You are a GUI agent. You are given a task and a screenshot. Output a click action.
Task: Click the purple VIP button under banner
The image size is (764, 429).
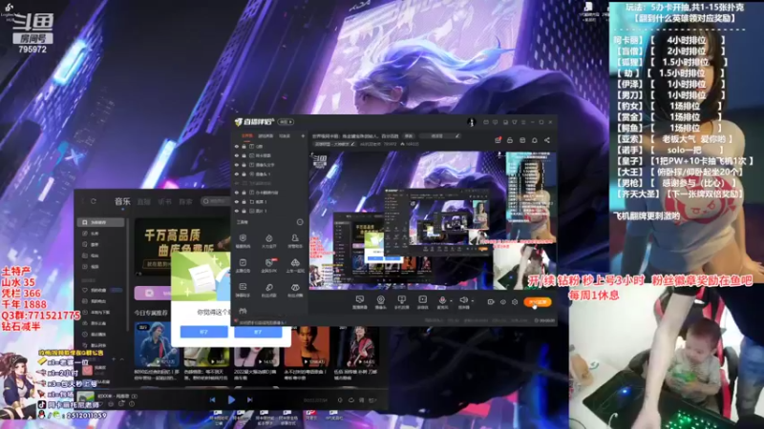(153, 293)
